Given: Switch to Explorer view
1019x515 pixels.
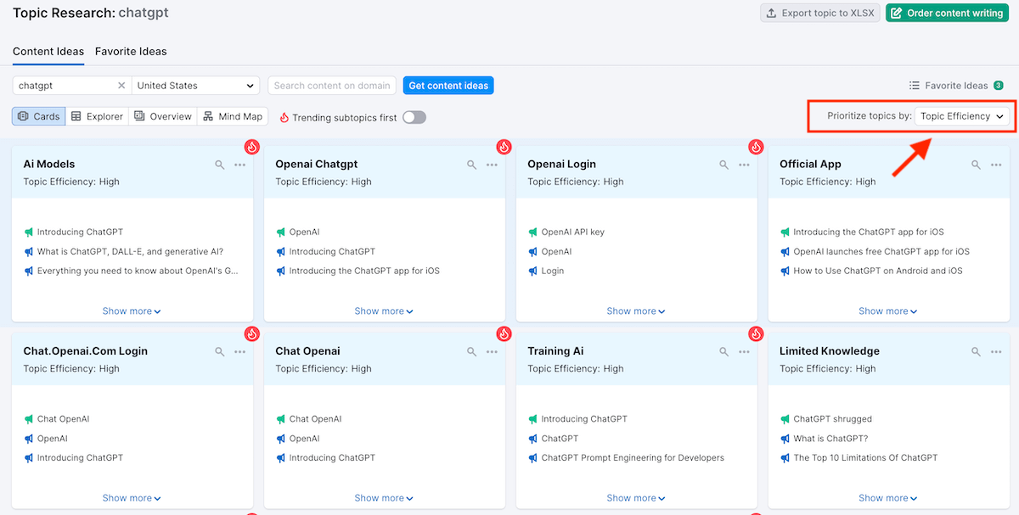Looking at the screenshot, I should 97,116.
